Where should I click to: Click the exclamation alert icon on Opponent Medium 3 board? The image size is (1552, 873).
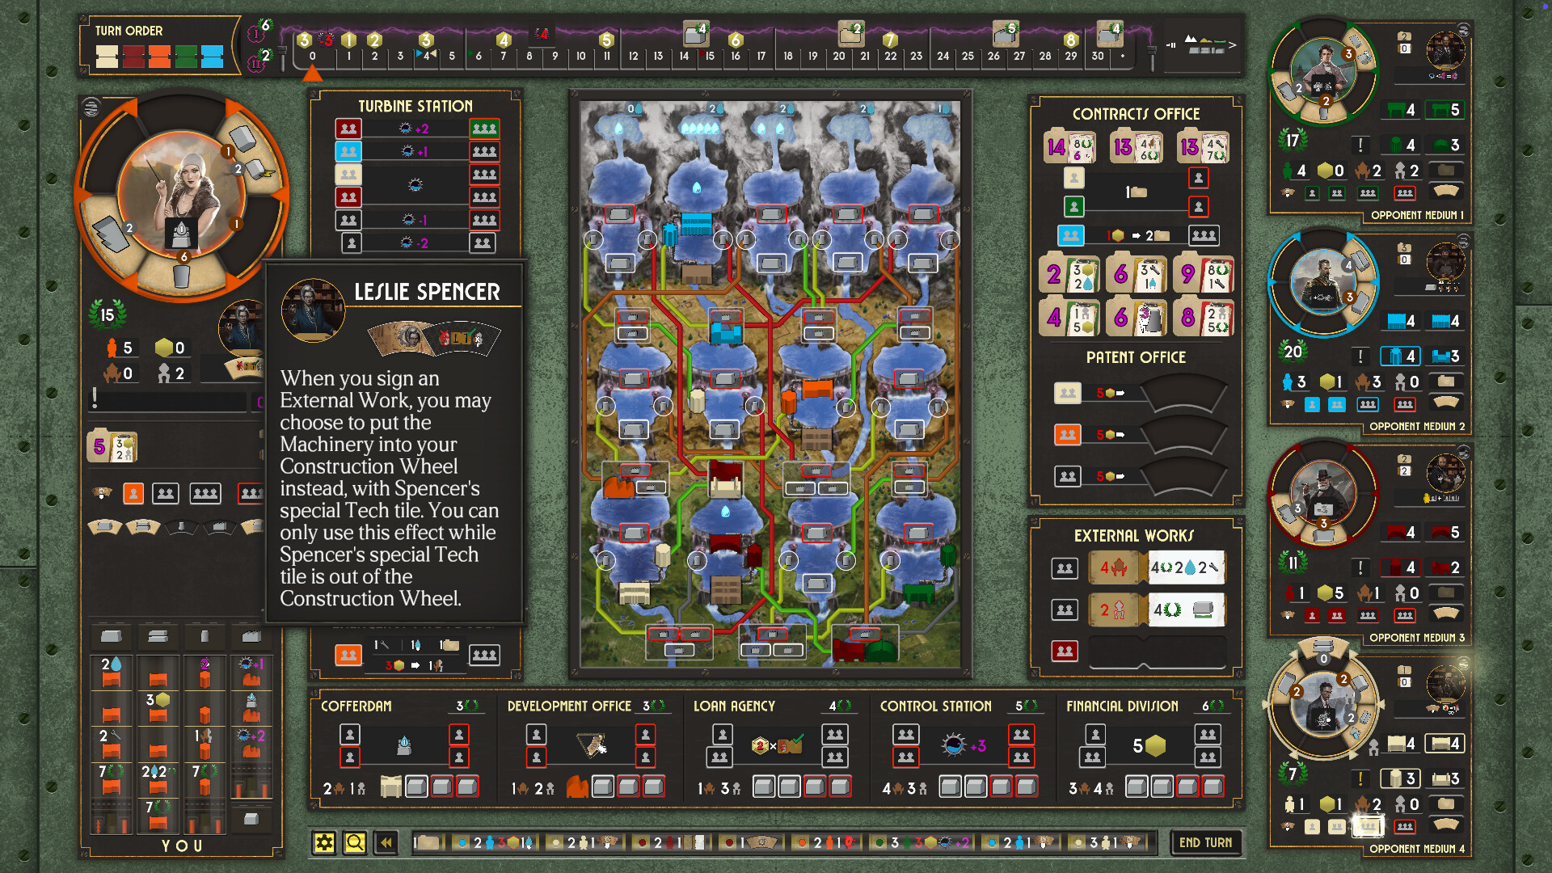1360,567
